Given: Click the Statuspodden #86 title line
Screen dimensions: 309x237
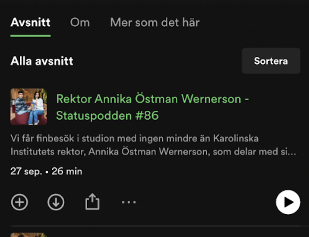Looking at the screenshot, I should 107,115.
